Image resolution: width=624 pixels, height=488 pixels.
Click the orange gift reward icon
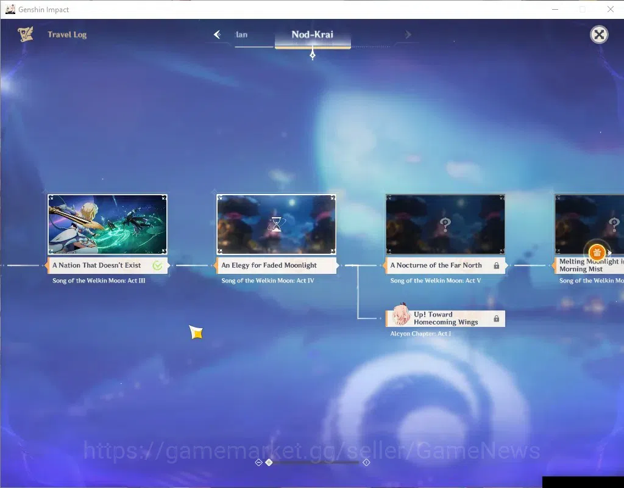point(597,253)
